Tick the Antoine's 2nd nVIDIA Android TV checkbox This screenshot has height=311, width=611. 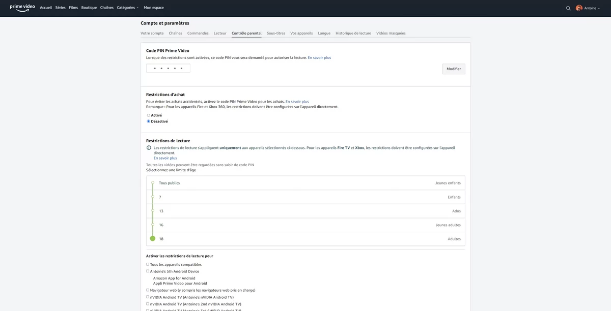[148, 304]
